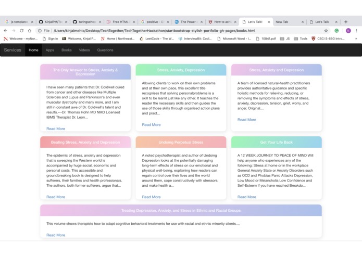Click the browser back arrow
Screen dimensions: 362x257
click(6, 31)
